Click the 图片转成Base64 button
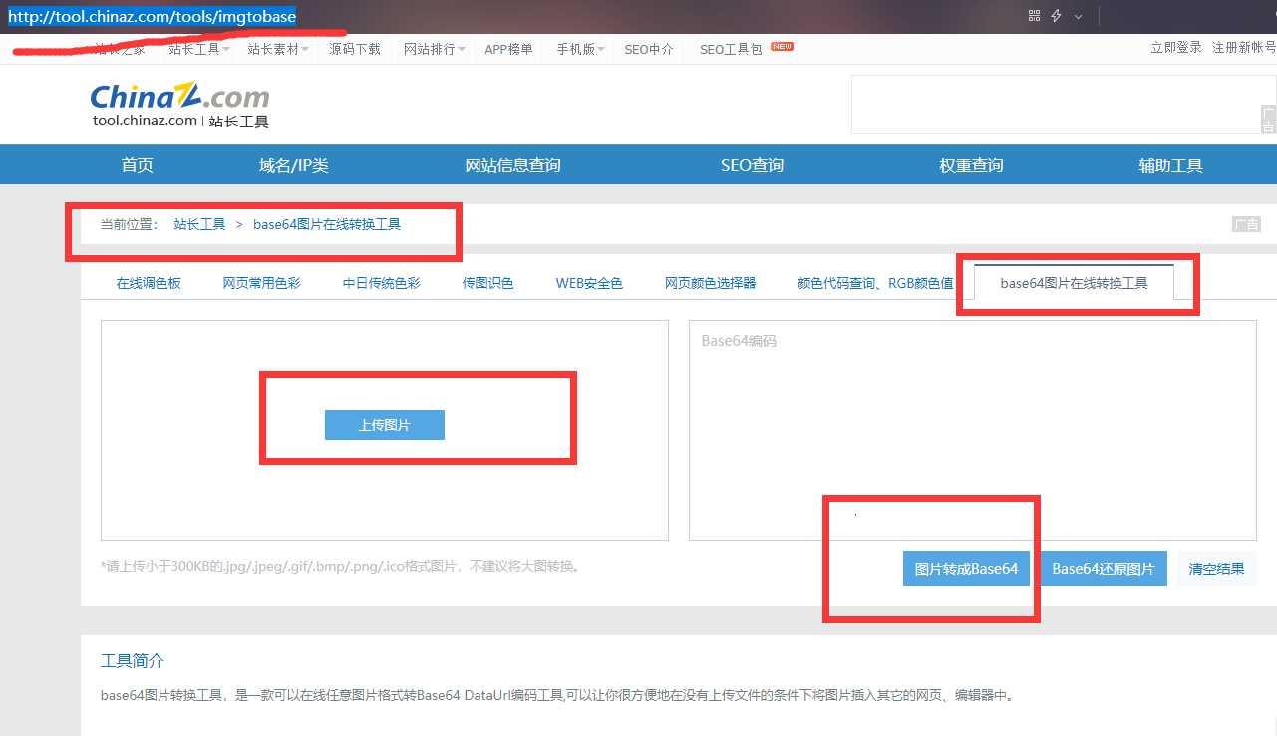This screenshot has width=1277, height=736. point(966,569)
